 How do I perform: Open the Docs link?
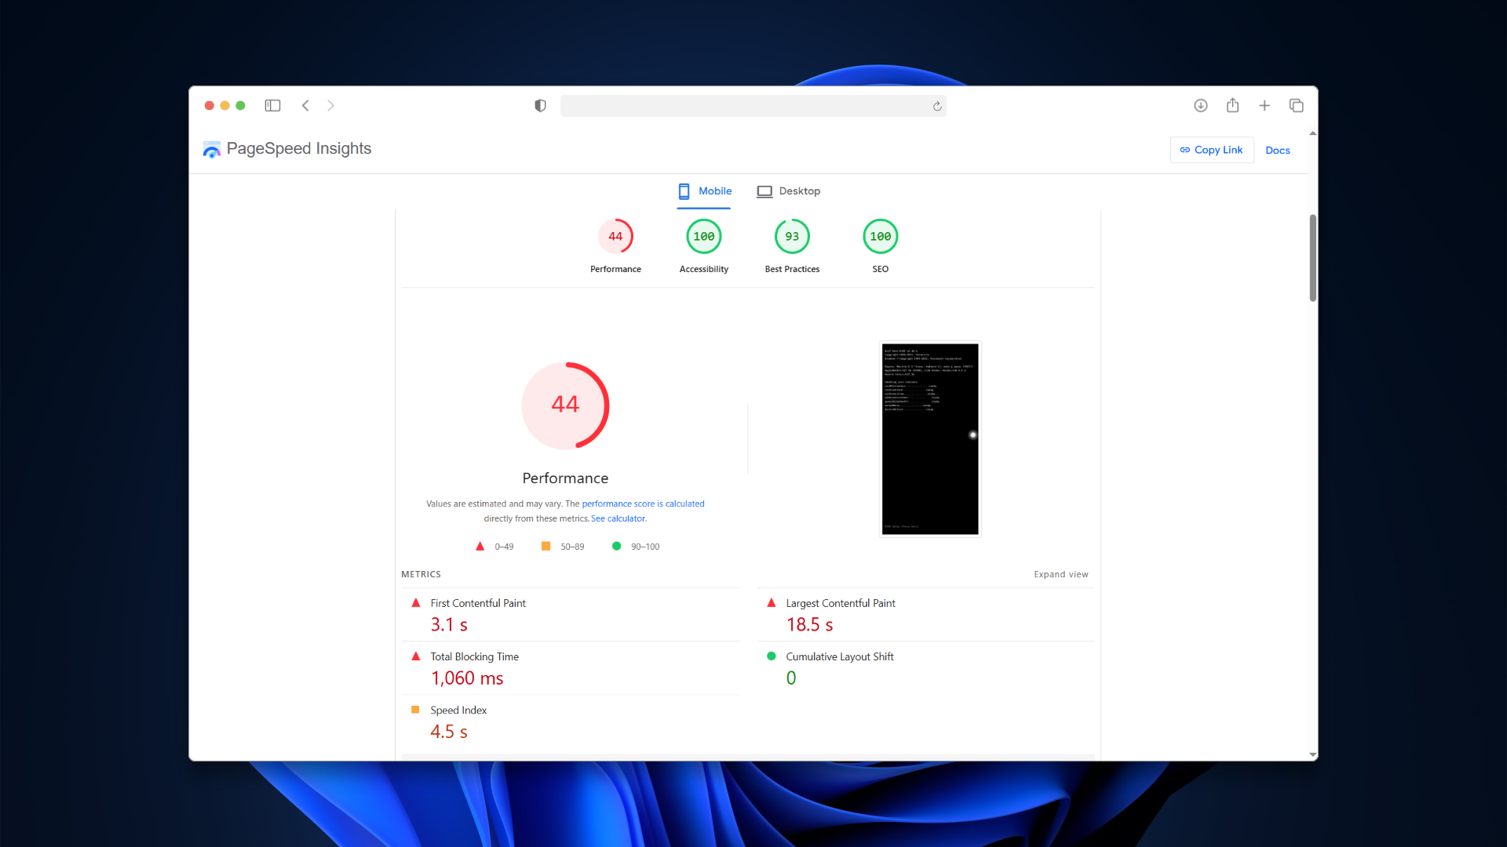(x=1277, y=150)
